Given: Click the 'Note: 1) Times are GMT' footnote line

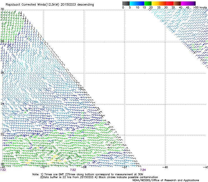Looking at the screenshot, I should pos(88,174).
